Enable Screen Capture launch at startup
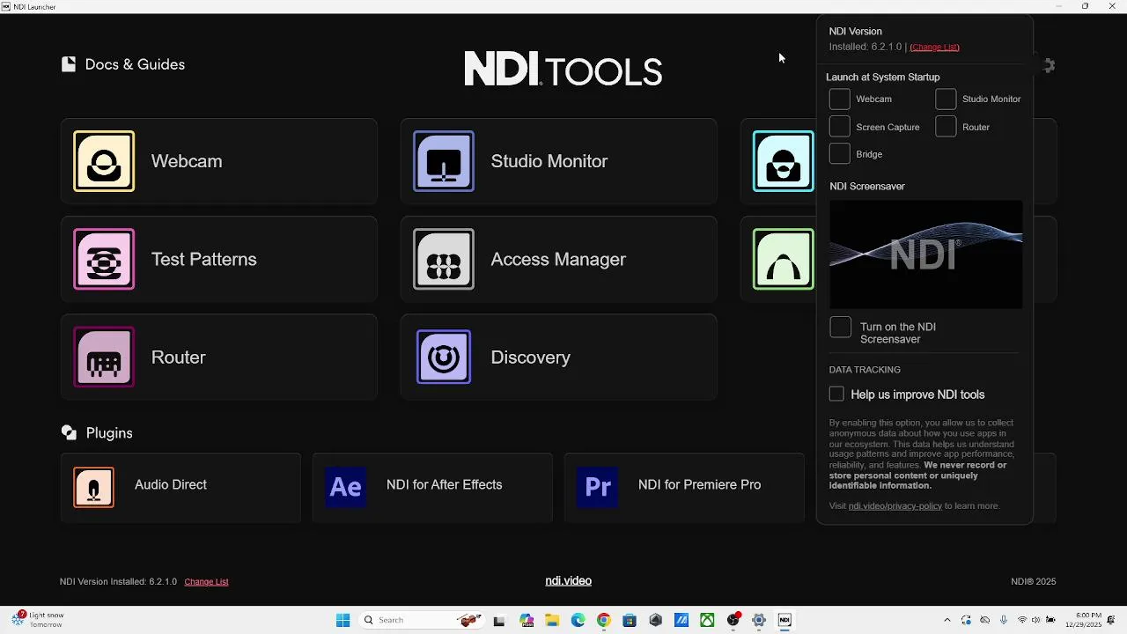Screen dimensions: 1127x634 tap(840, 127)
